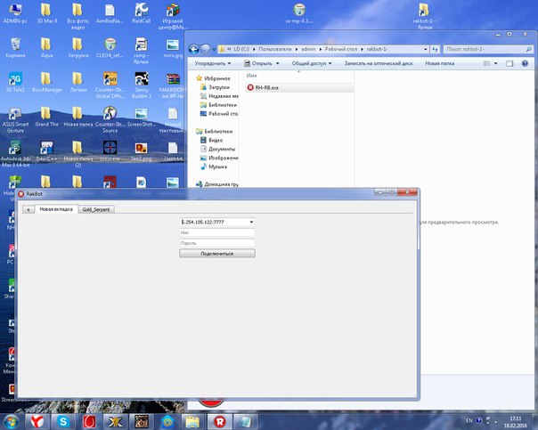Click the Подключиться connect button
This screenshot has height=430, width=538.
point(217,254)
